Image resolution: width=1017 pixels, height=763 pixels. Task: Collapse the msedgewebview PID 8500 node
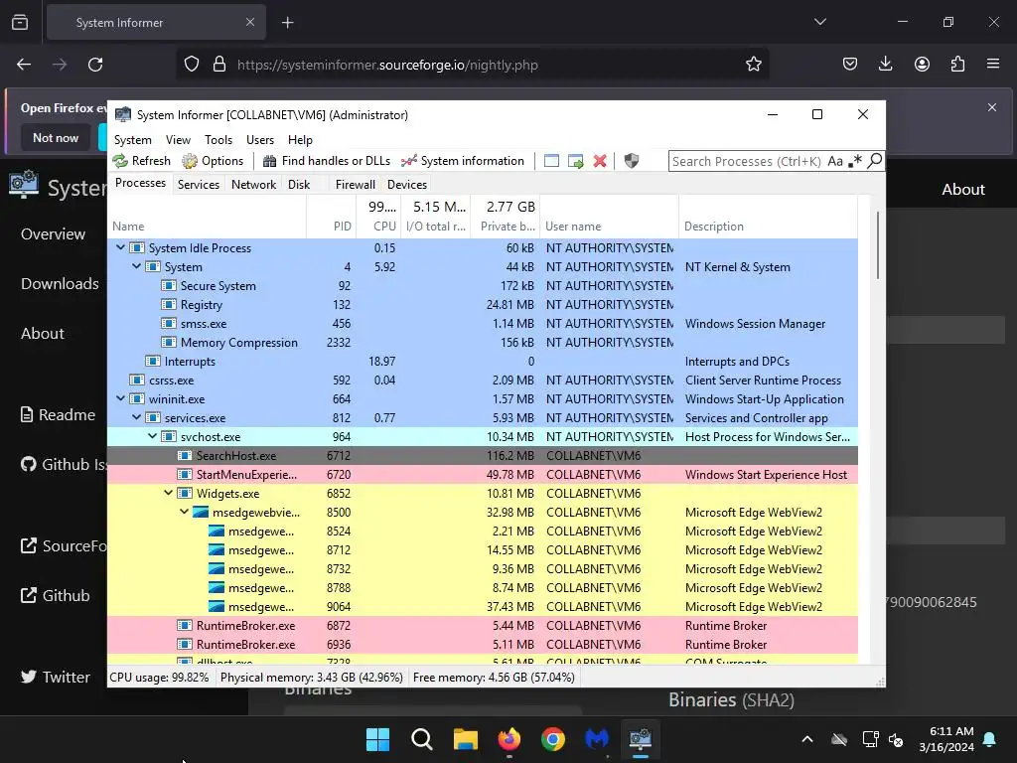coord(184,512)
